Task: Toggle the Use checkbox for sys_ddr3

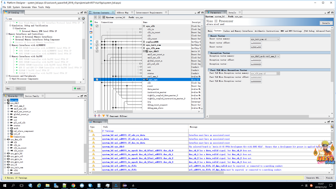Action: pyautogui.click(x=97, y=51)
